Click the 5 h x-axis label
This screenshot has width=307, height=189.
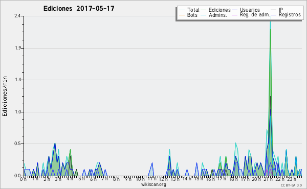pos(81,179)
